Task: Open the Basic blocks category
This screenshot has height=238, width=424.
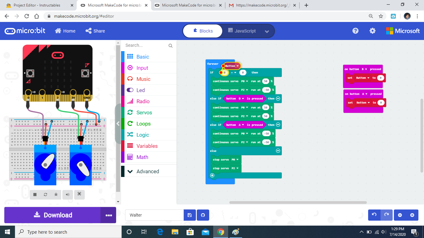Action: click(149, 57)
